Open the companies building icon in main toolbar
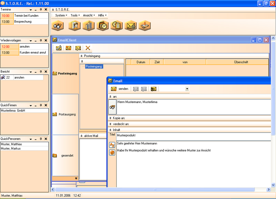This screenshot has width=276, height=199. [89, 25]
